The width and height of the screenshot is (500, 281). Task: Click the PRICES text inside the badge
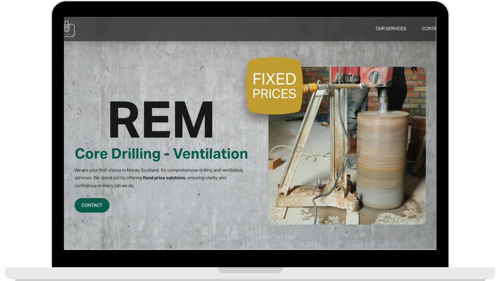(274, 94)
